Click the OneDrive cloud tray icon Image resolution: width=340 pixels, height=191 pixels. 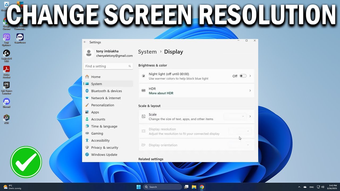(305, 187)
